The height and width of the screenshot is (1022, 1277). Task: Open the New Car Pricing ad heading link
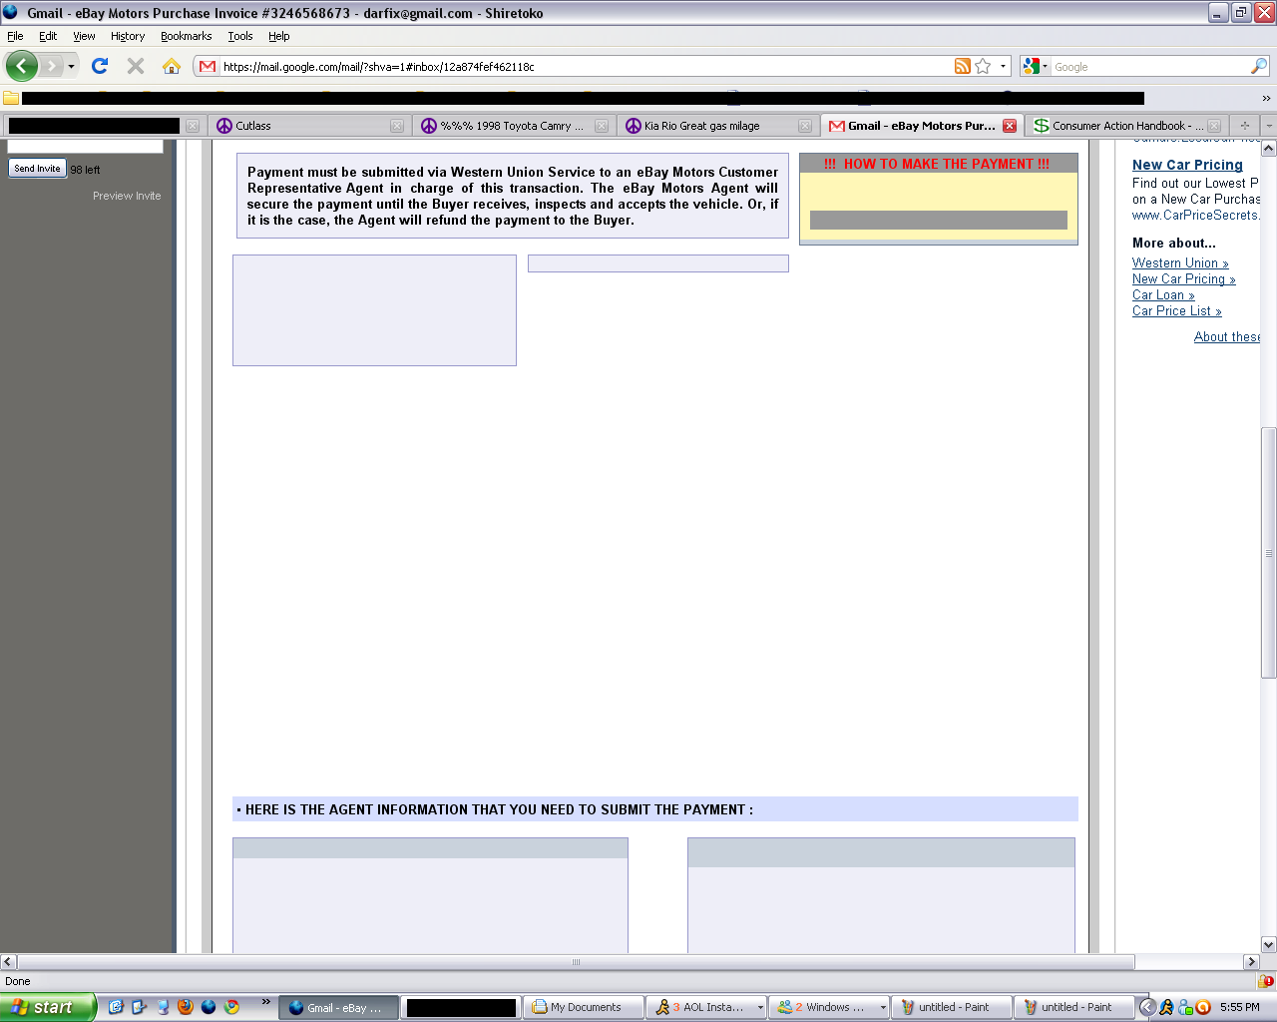[x=1187, y=165]
